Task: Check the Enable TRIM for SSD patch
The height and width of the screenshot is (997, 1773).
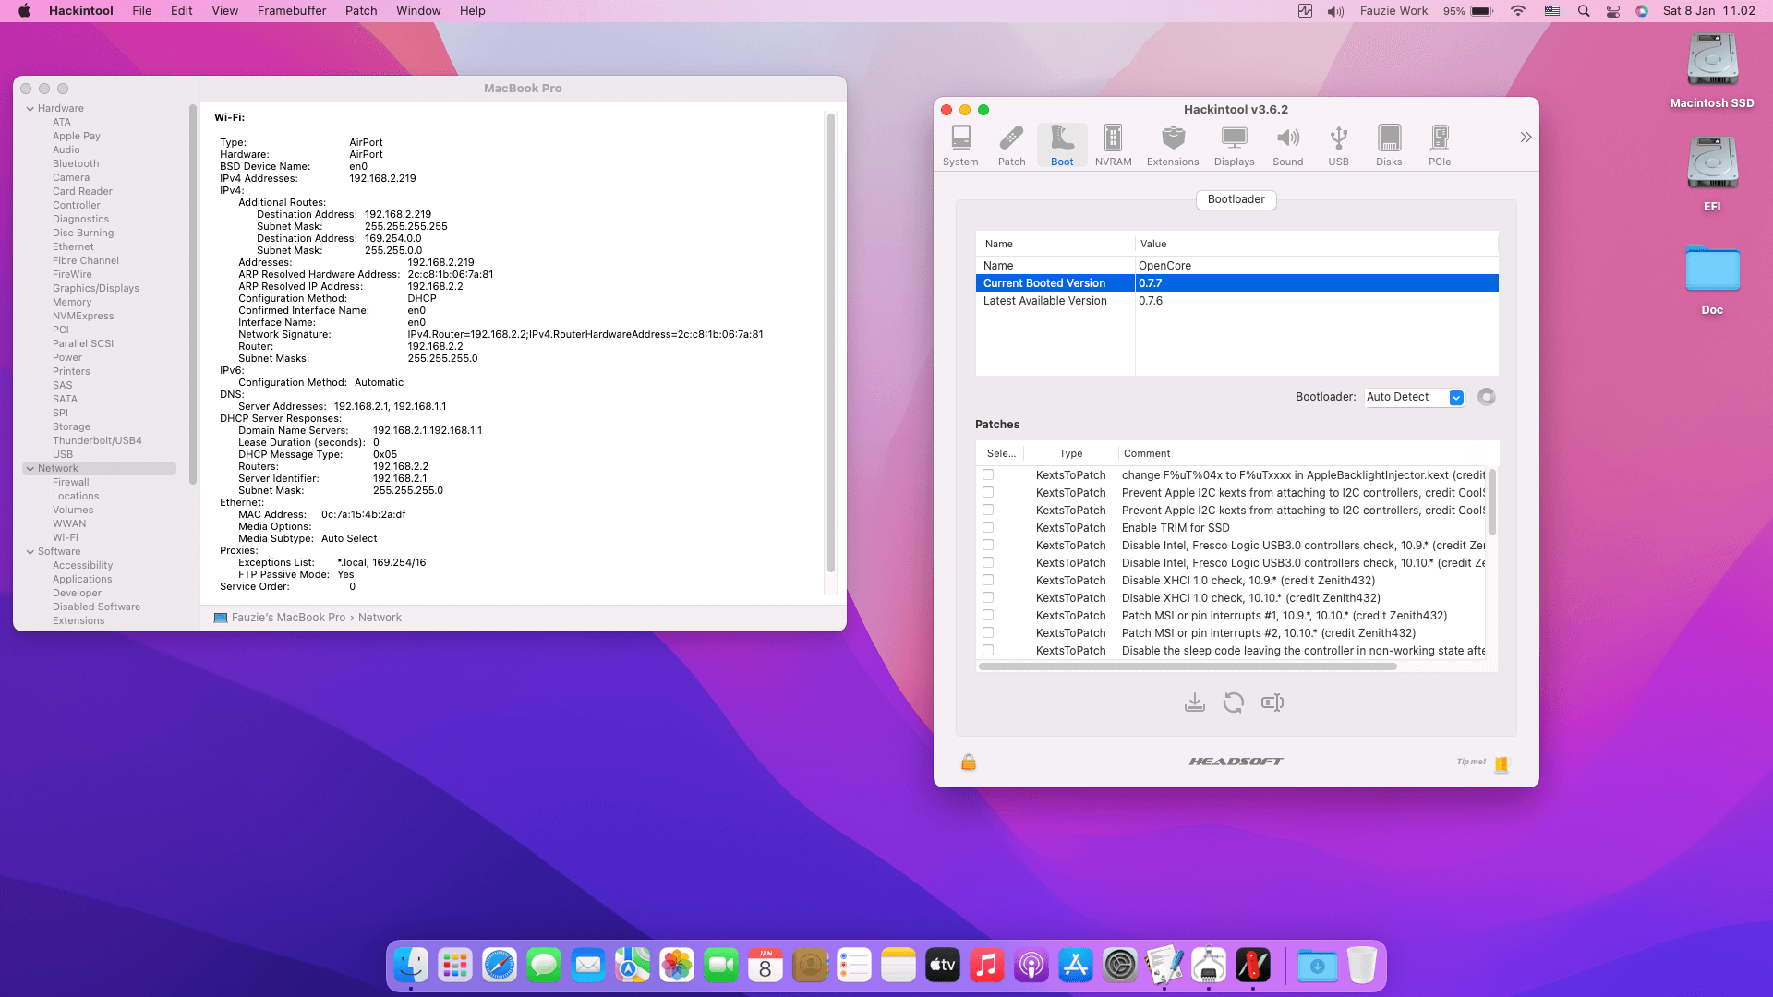Action: point(988,527)
